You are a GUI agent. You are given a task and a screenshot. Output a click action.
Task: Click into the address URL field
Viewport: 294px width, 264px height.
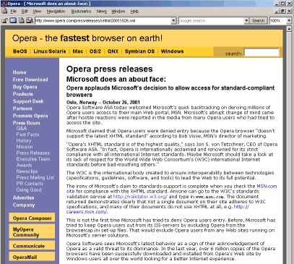coord(103,21)
